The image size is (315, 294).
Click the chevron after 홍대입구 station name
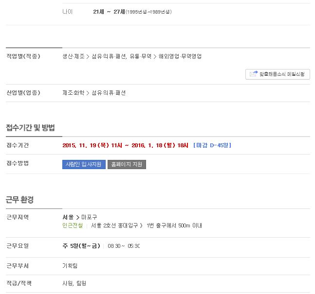(141, 226)
